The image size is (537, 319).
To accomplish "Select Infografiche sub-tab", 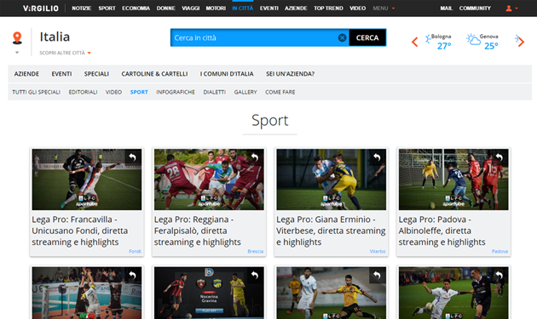I will pyautogui.click(x=176, y=92).
